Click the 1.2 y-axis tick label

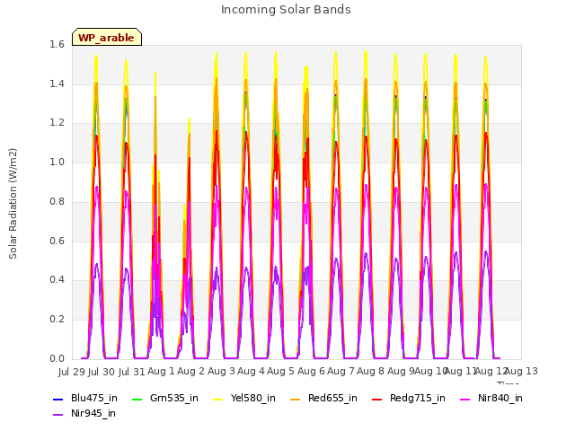click(57, 123)
